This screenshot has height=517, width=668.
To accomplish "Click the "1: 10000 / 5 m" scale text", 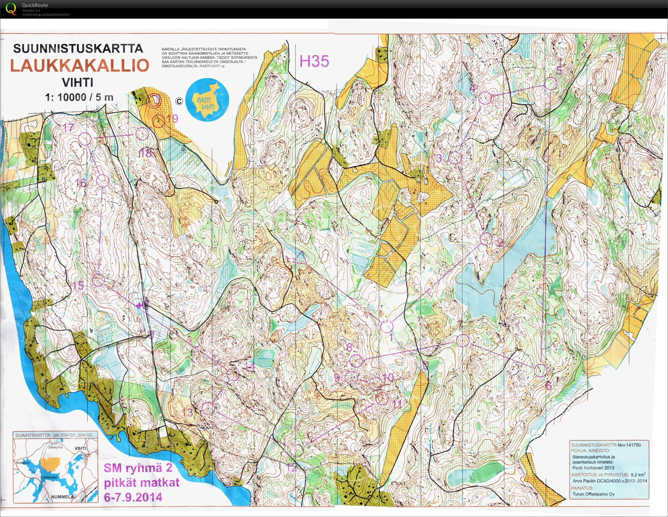I will pos(79,97).
